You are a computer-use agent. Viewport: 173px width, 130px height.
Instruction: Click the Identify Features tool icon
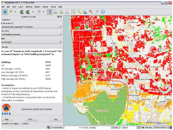39,12
